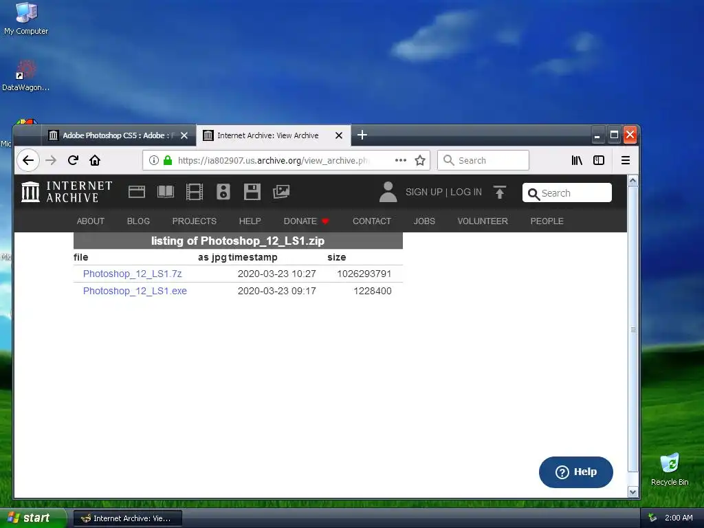
Task: Click the size value 1228400
Action: (372, 291)
